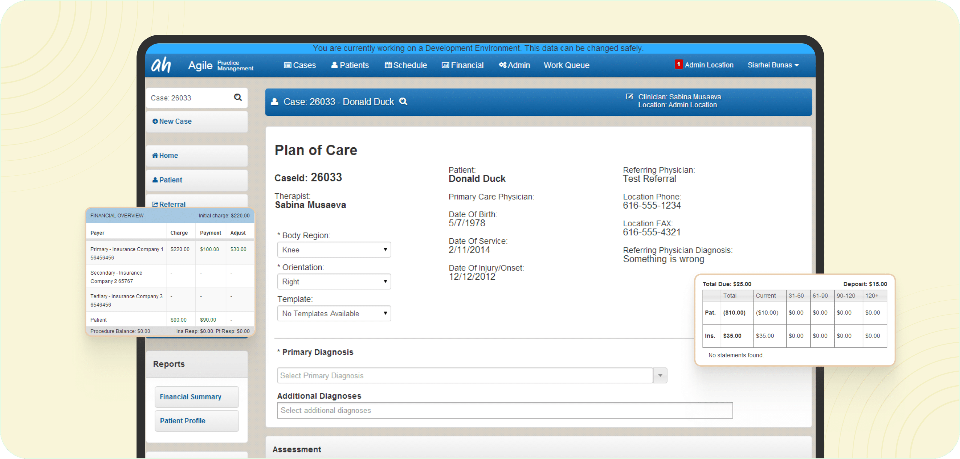
Task: Click 'Procedure Balance: $0.00' text
Action: tap(120, 331)
